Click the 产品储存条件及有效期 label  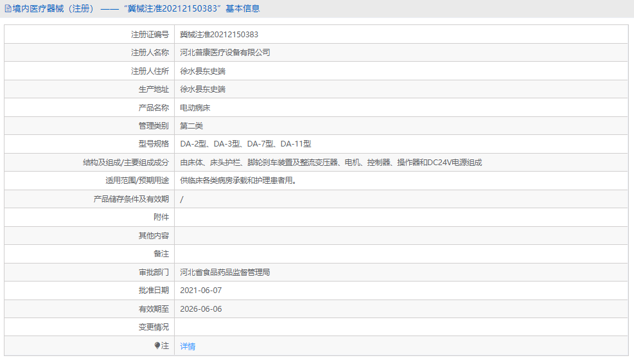(131, 199)
